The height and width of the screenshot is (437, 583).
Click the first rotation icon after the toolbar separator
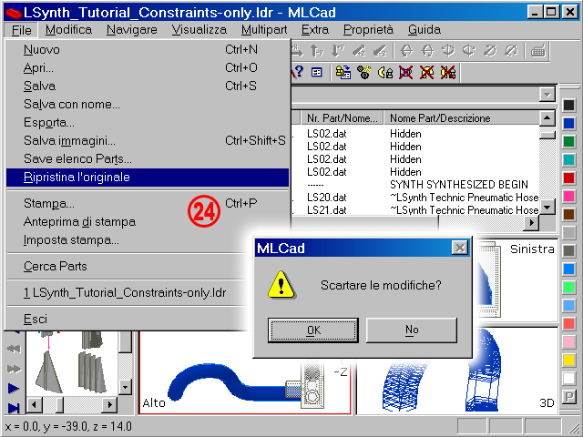pyautogui.click(x=406, y=51)
